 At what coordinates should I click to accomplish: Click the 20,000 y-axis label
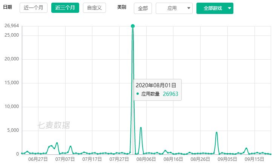[12, 59]
